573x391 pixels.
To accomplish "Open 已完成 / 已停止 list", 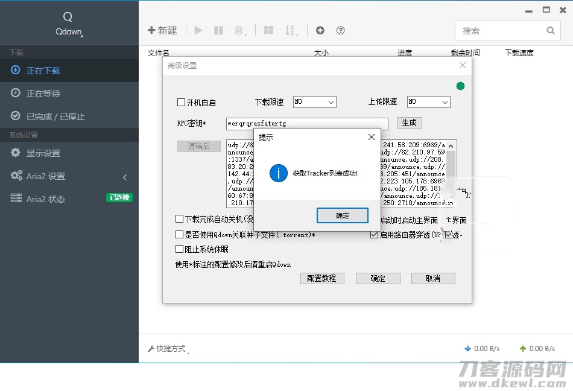I will pyautogui.click(x=69, y=116).
